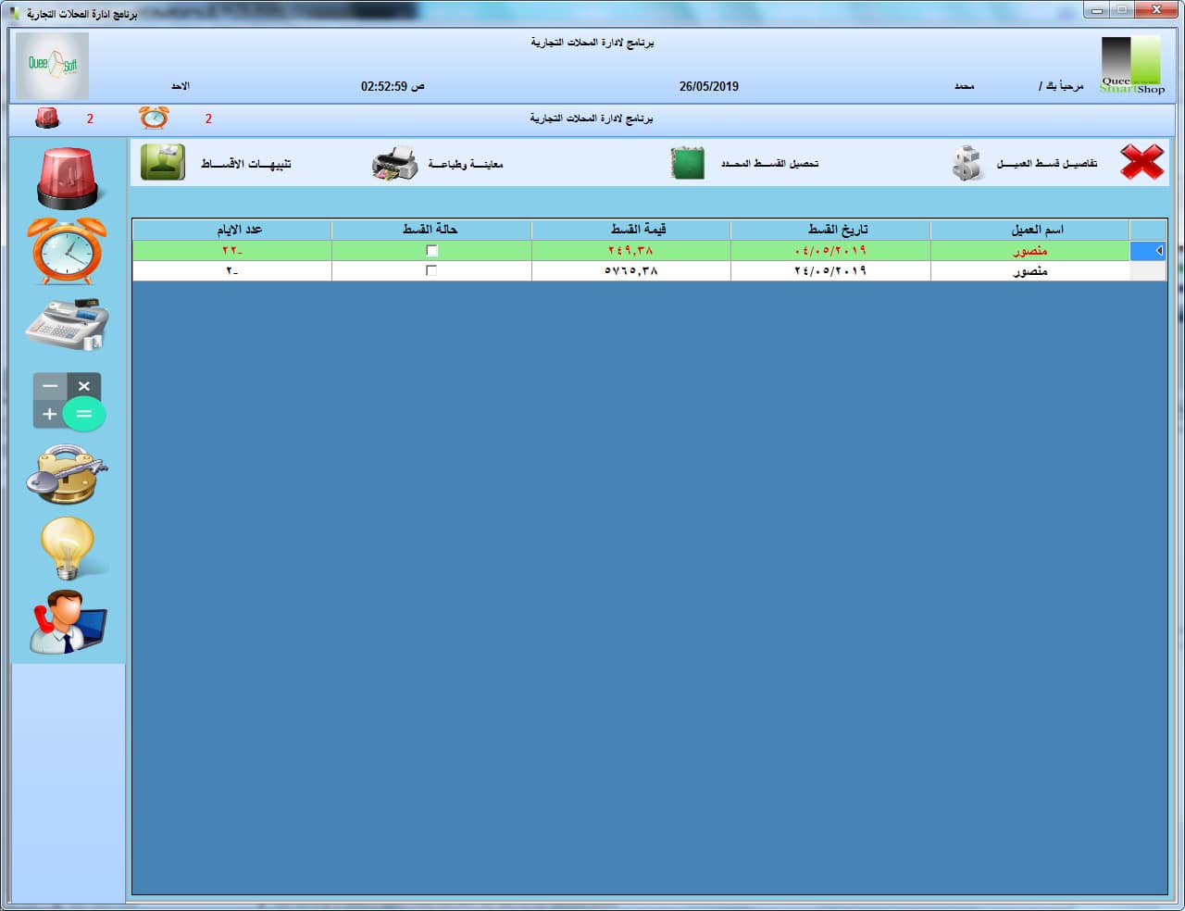The image size is (1185, 911).
Task: Click the قيمة القسط column header
Action: tap(630, 230)
